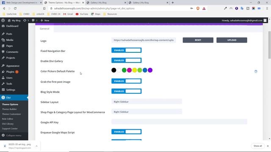Select the blue palette color
Screen dimensions: 271x152
coord(145,70)
